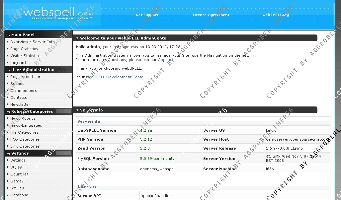Open Licence Agreement in top navigation
The image size is (341, 200).
(211, 15)
